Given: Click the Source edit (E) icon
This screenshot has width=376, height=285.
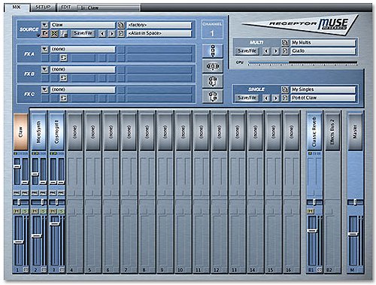Looking at the screenshot, I should [45, 33].
